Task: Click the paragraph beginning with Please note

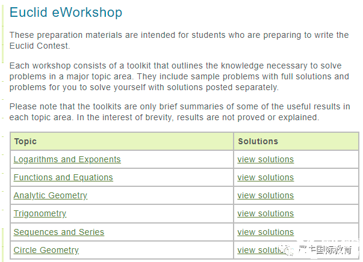Action: (179, 112)
